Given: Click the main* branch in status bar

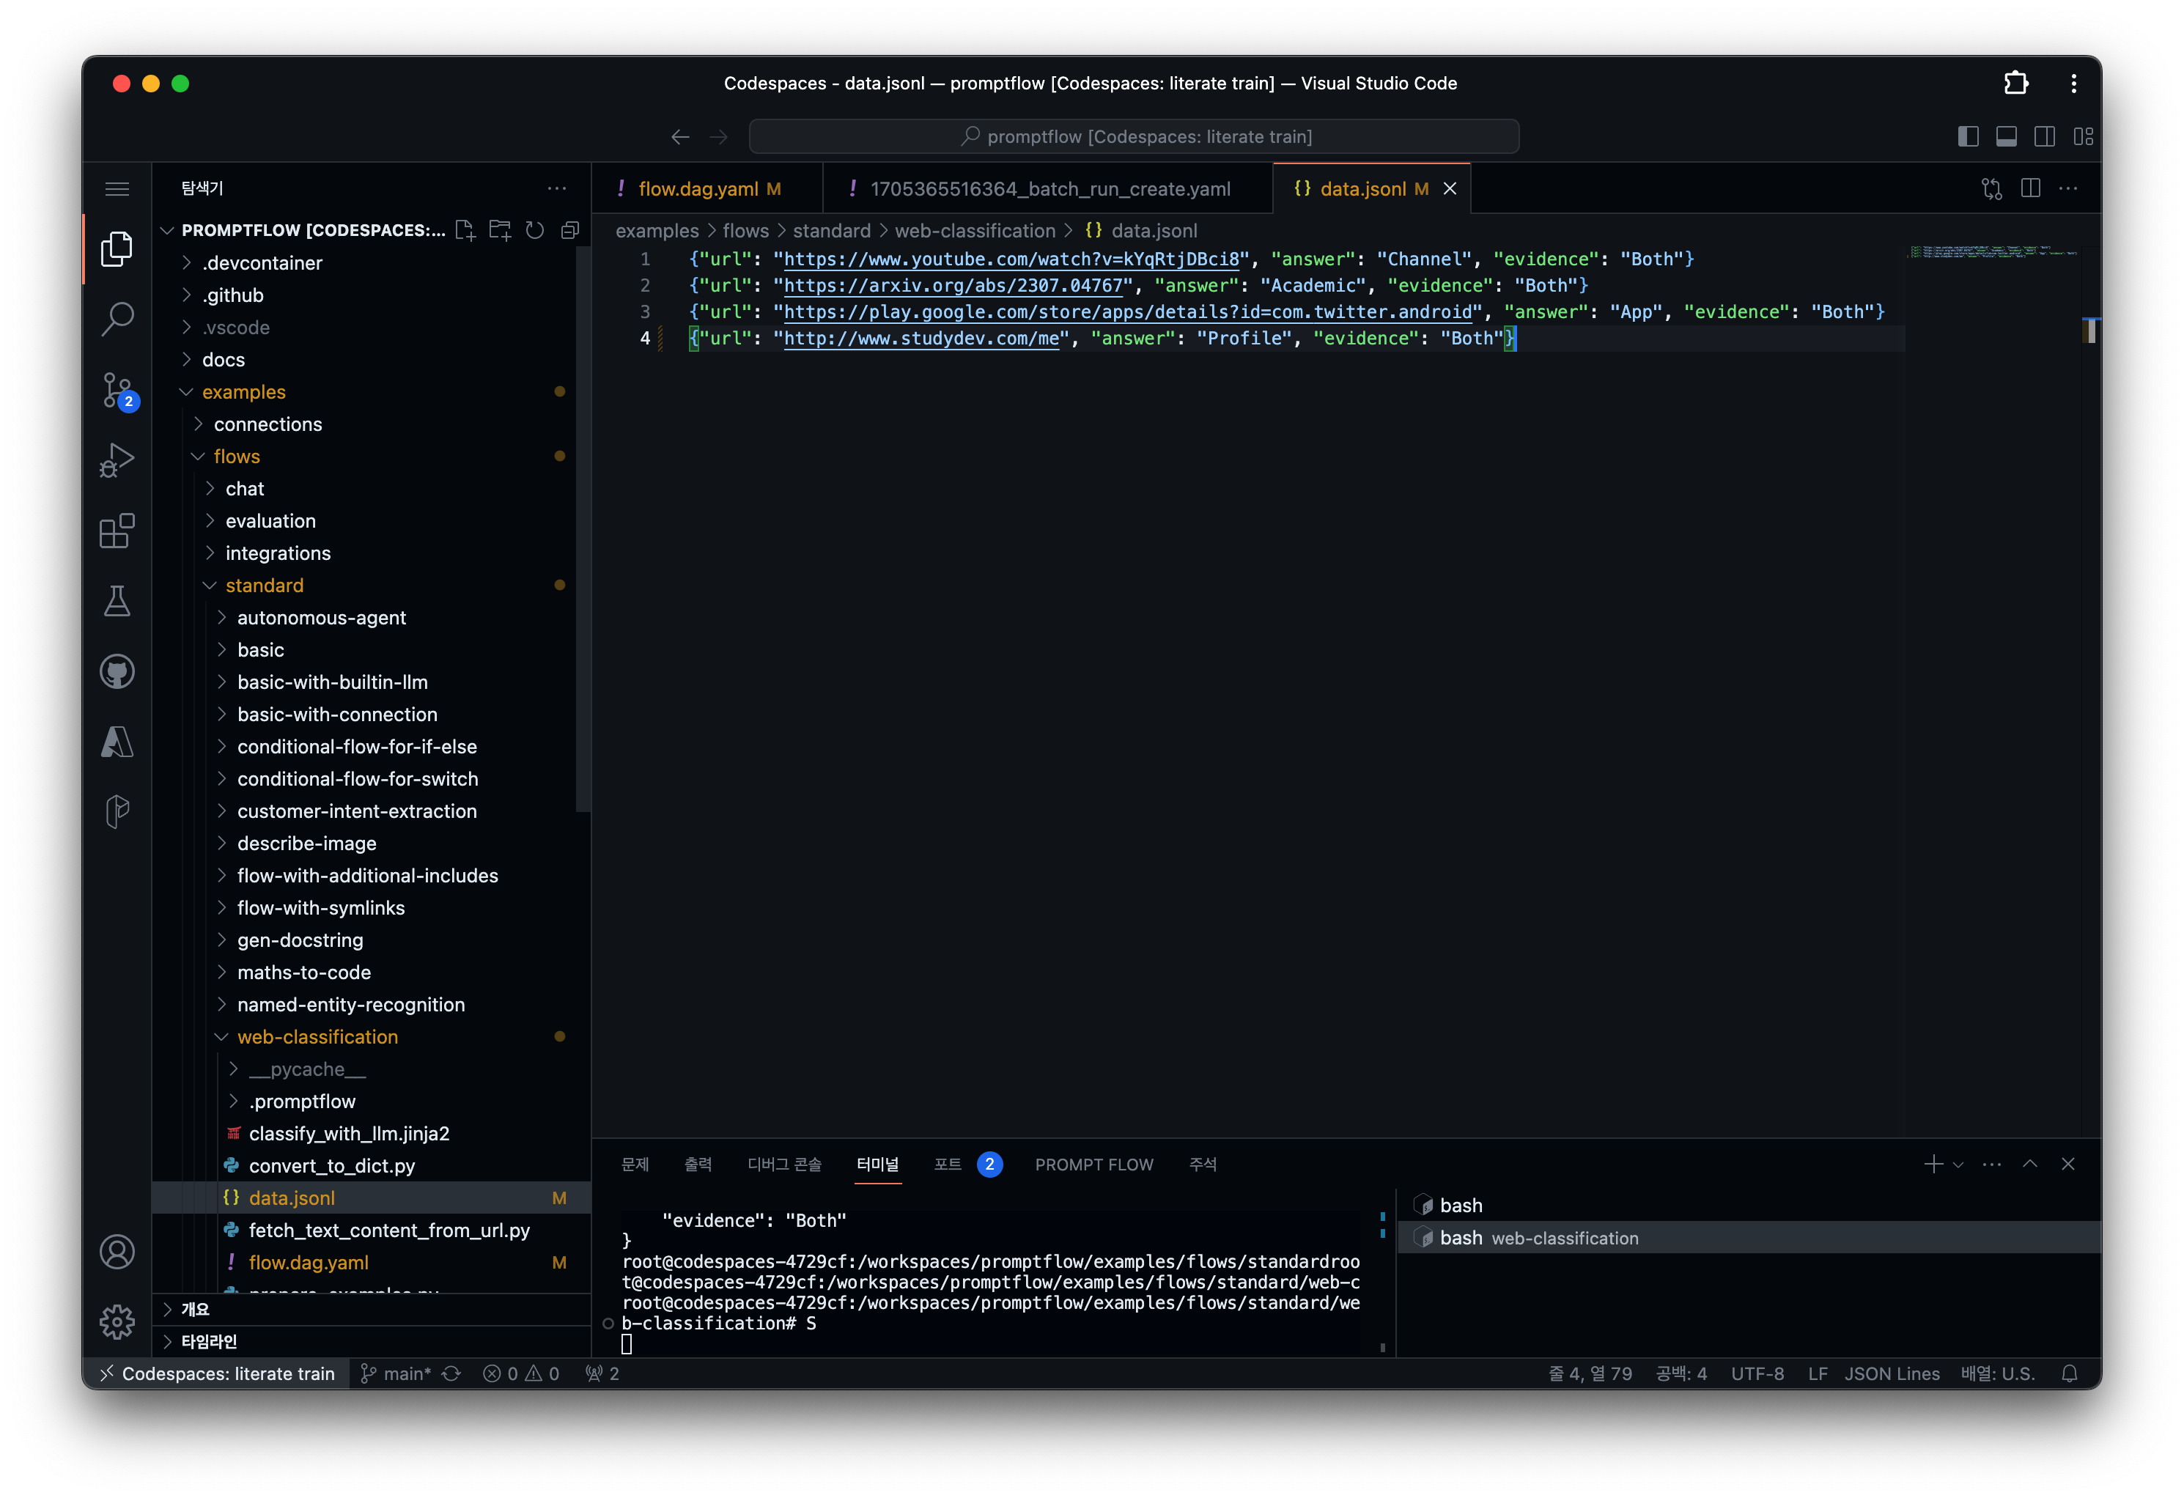Looking at the screenshot, I should click(x=396, y=1373).
